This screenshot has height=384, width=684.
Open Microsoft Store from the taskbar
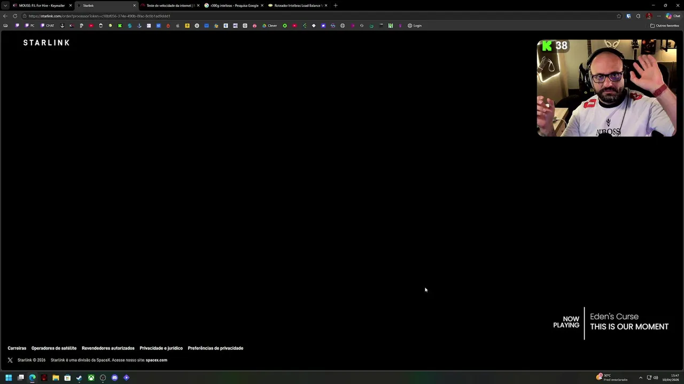pos(67,378)
